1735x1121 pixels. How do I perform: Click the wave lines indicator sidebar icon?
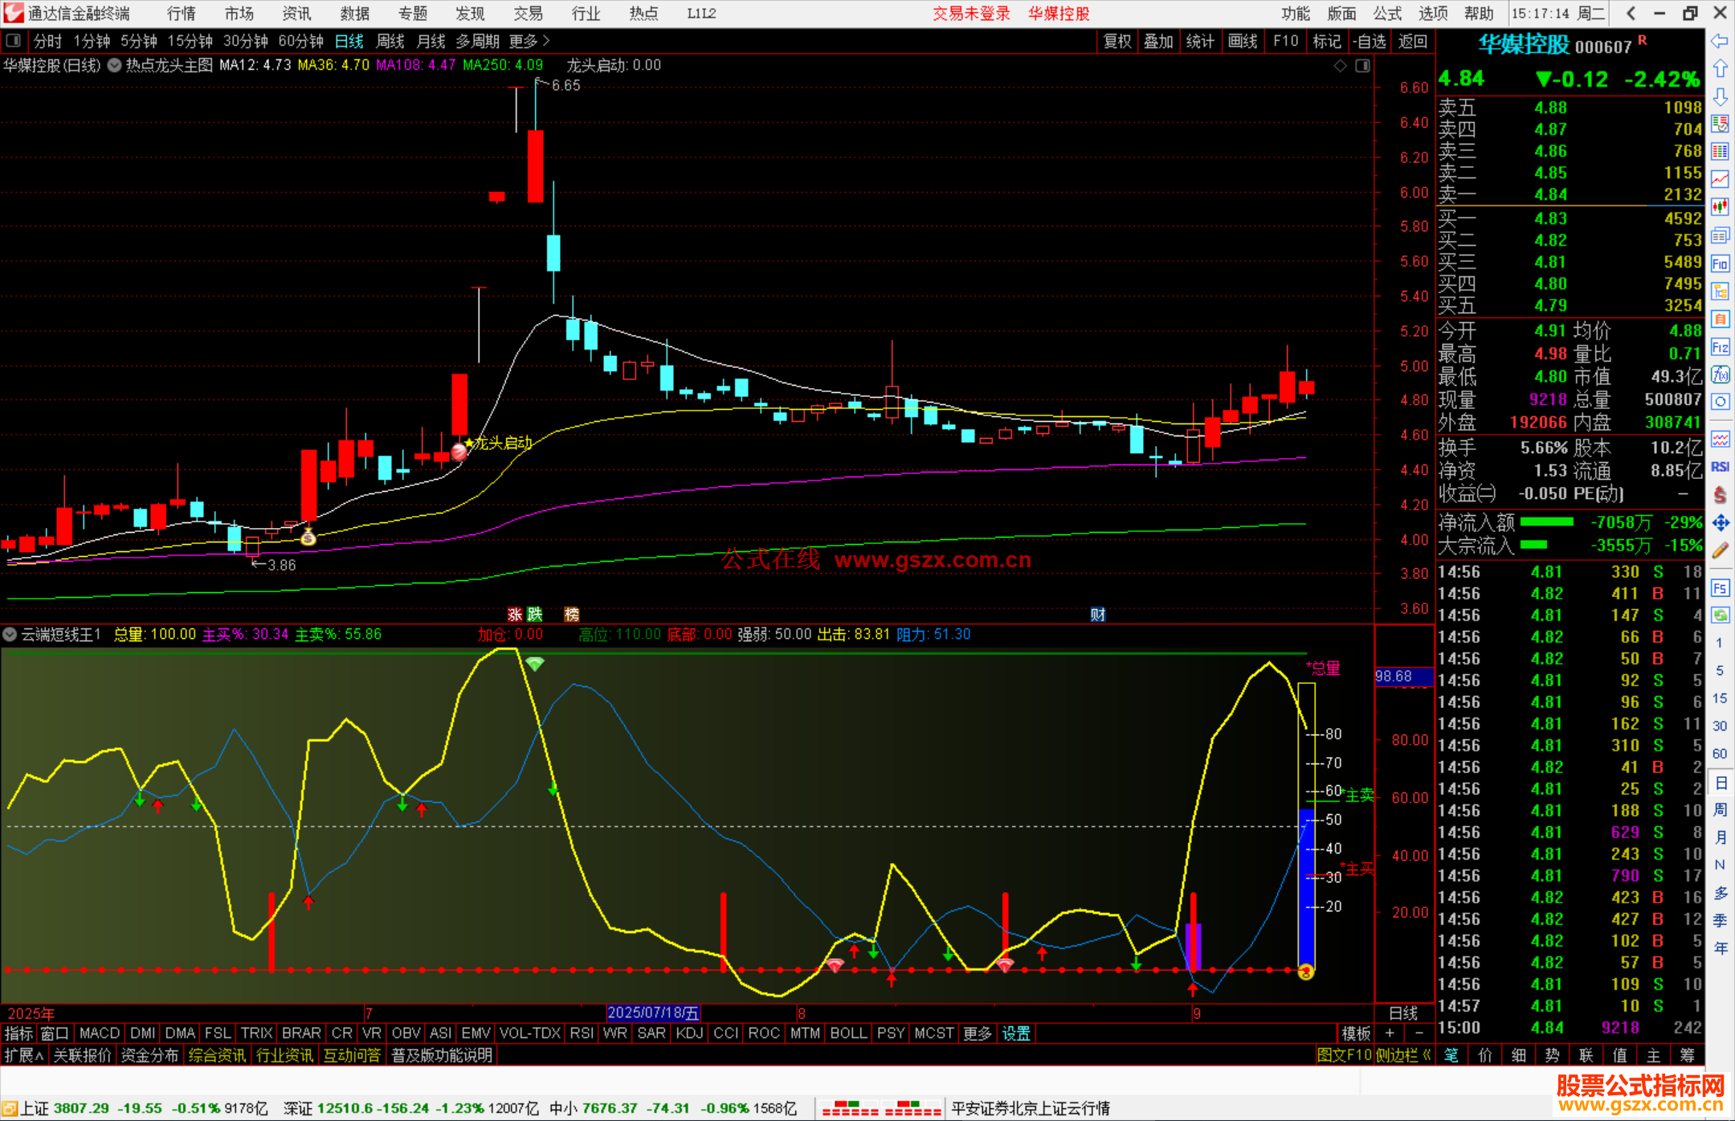point(1720,440)
